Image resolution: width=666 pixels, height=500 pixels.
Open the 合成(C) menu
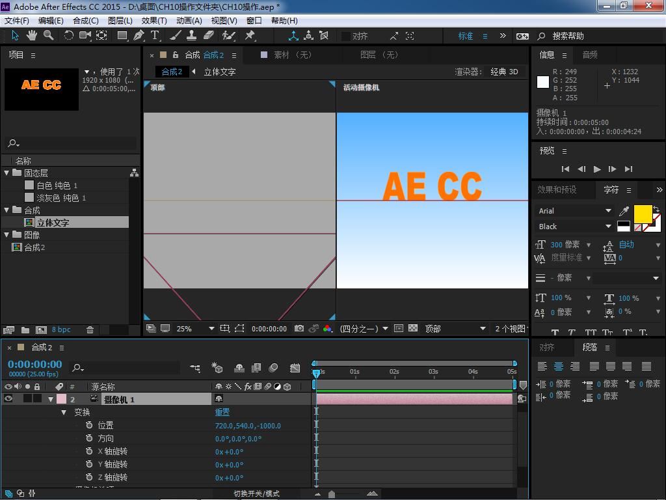point(86,20)
